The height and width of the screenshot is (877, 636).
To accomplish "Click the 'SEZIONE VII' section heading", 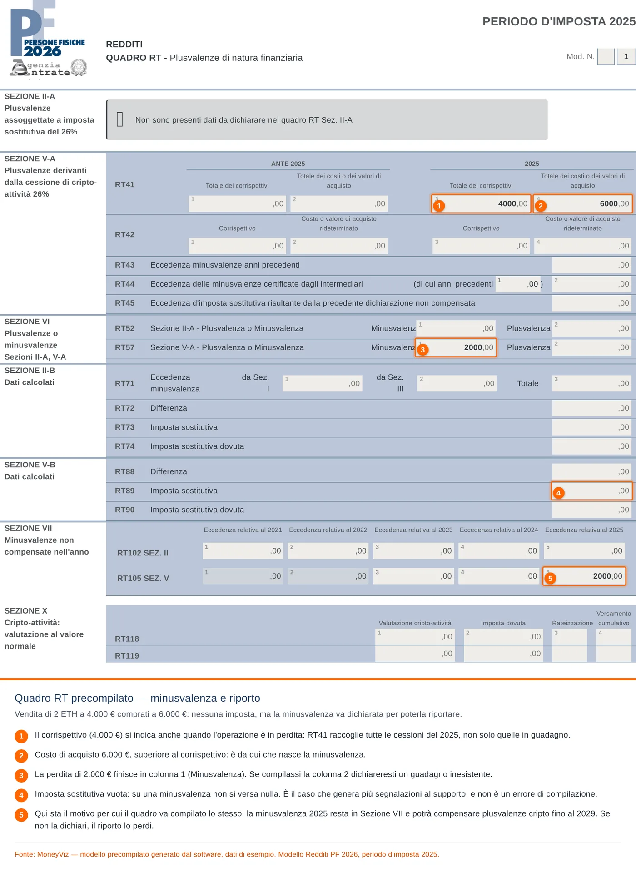I will point(28,528).
